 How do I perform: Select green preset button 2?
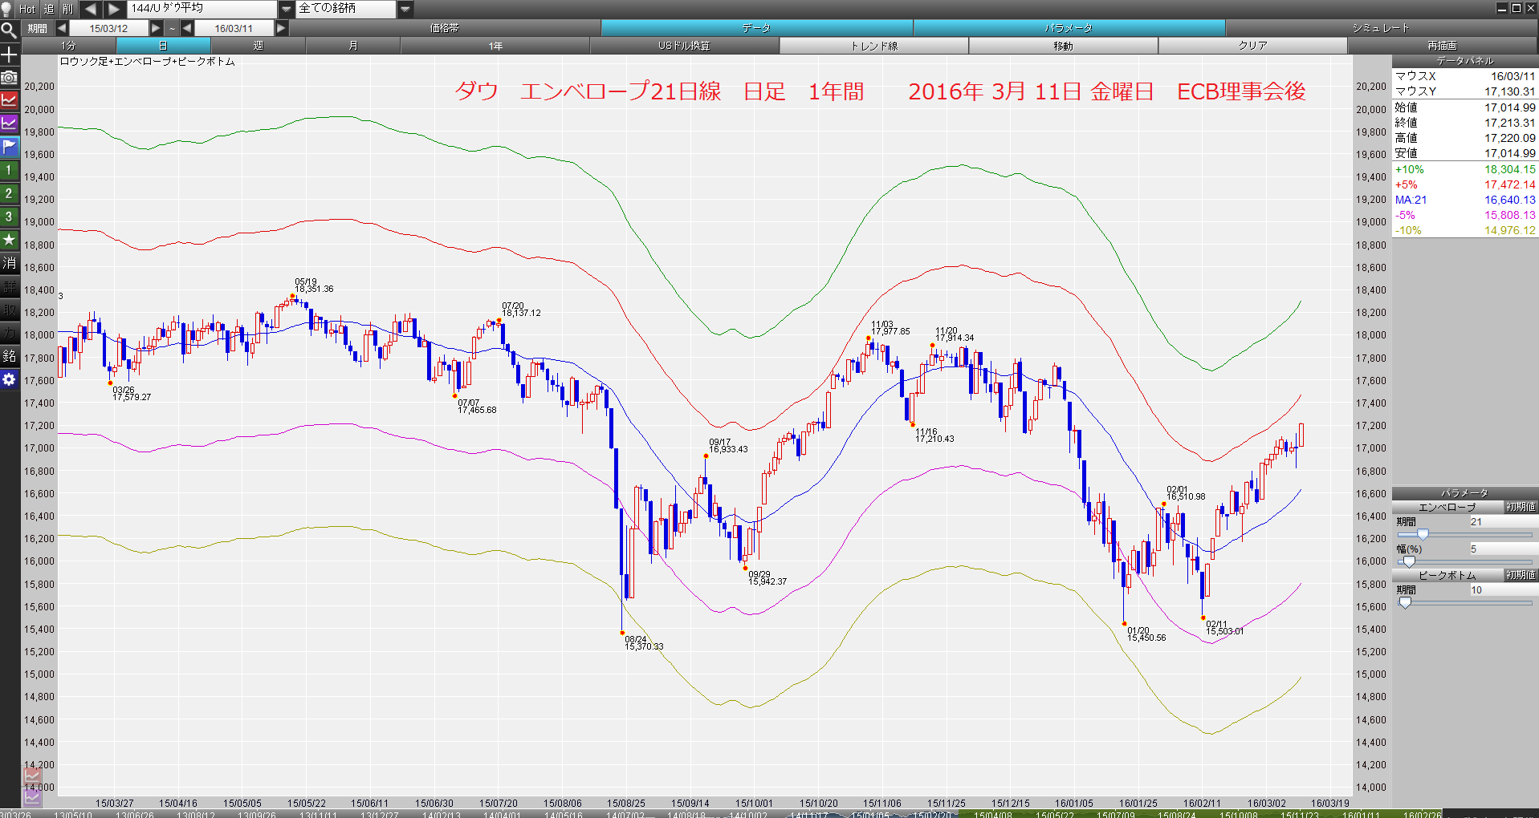click(x=9, y=193)
